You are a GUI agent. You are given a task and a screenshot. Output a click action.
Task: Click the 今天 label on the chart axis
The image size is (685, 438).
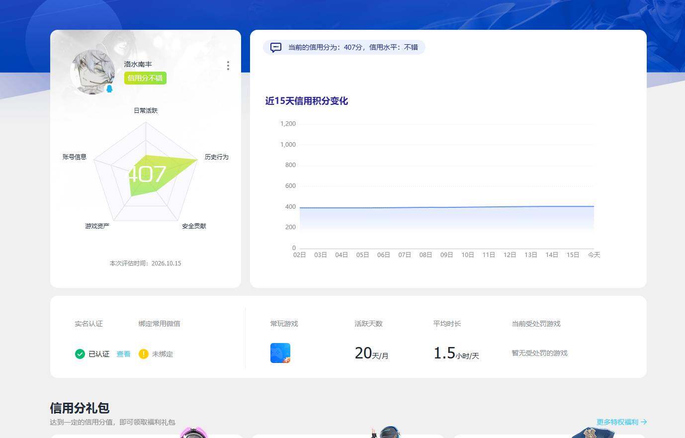click(594, 255)
